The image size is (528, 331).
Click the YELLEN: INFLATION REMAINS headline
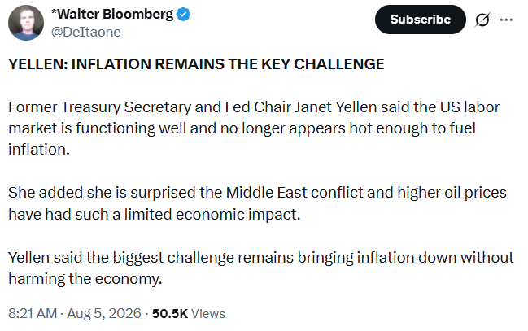(196, 64)
